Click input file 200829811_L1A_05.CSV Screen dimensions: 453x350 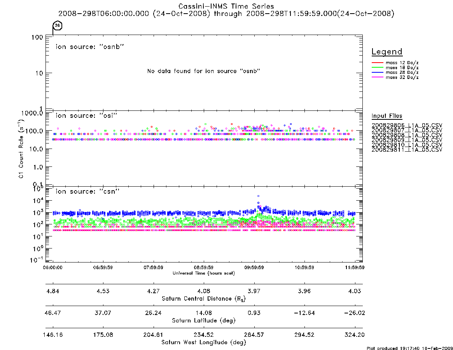[407, 150]
